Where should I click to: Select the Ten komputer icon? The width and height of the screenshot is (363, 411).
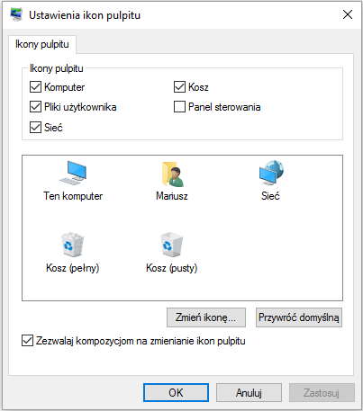(73, 173)
